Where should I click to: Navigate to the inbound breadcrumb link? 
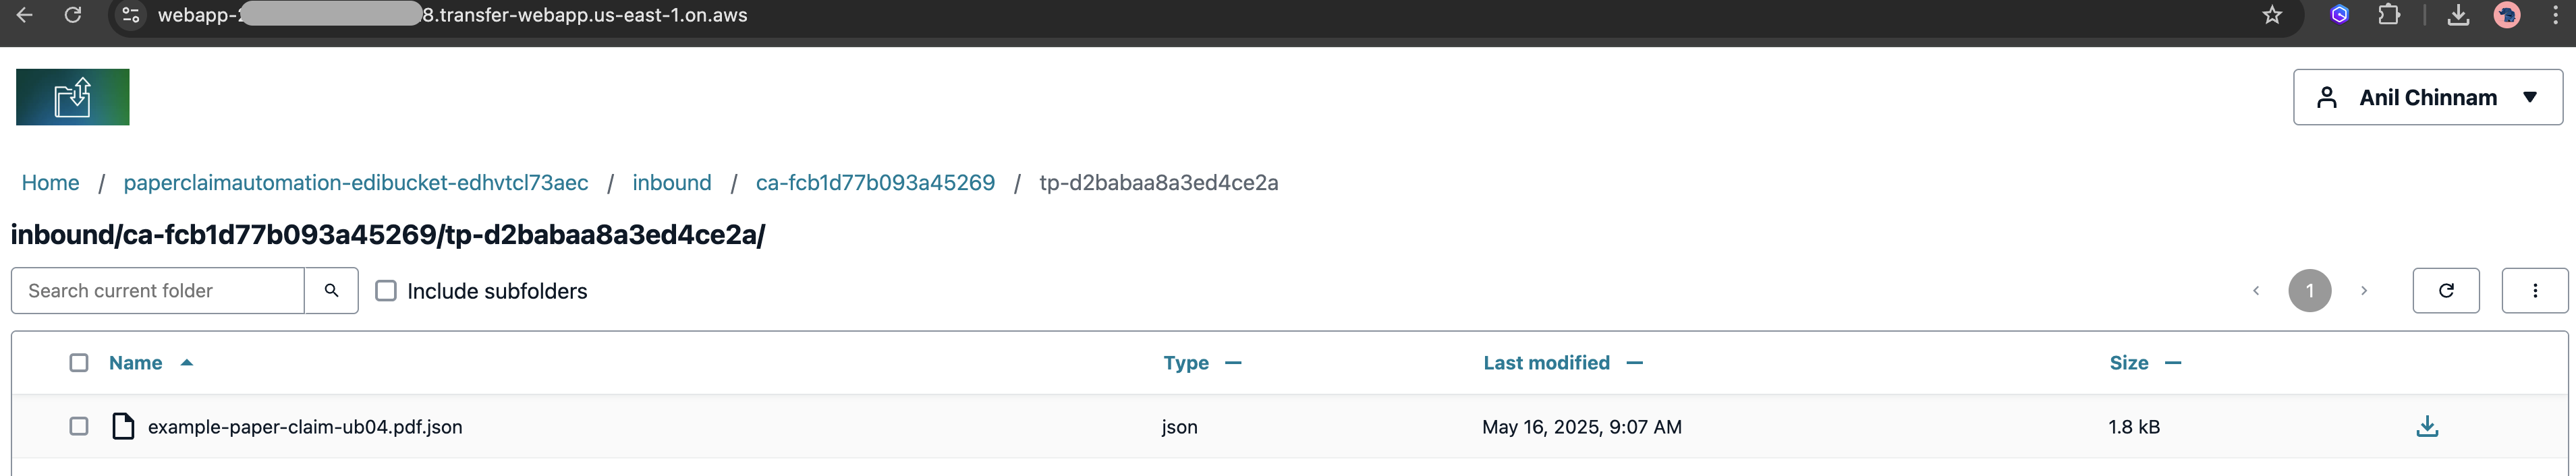pos(671,182)
